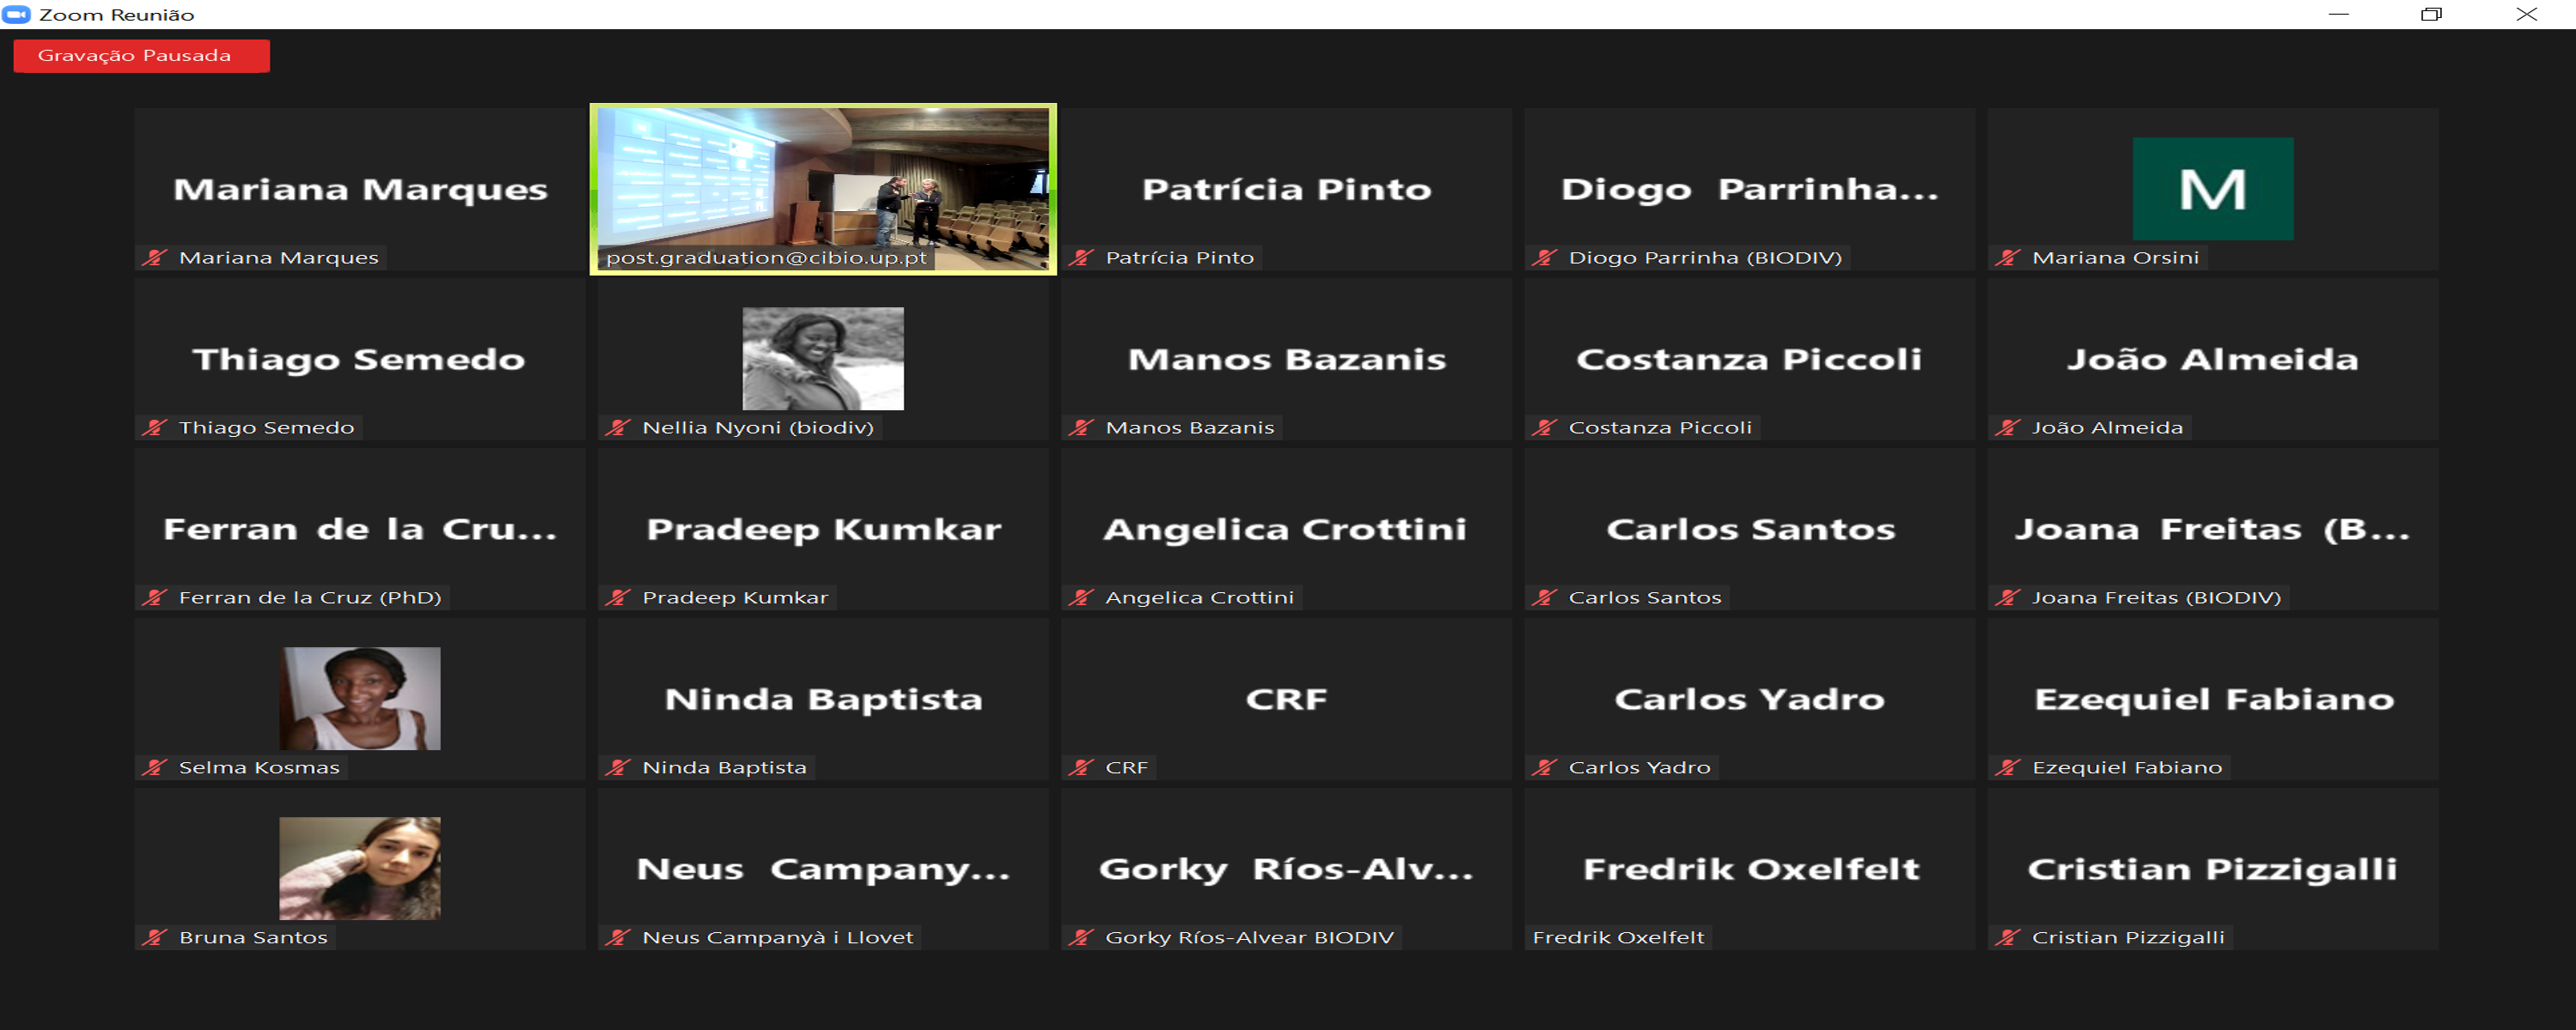Viewport: 2576px width, 1030px height.
Task: Click muted mic icon beside João Almeida label
Action: (2007, 427)
